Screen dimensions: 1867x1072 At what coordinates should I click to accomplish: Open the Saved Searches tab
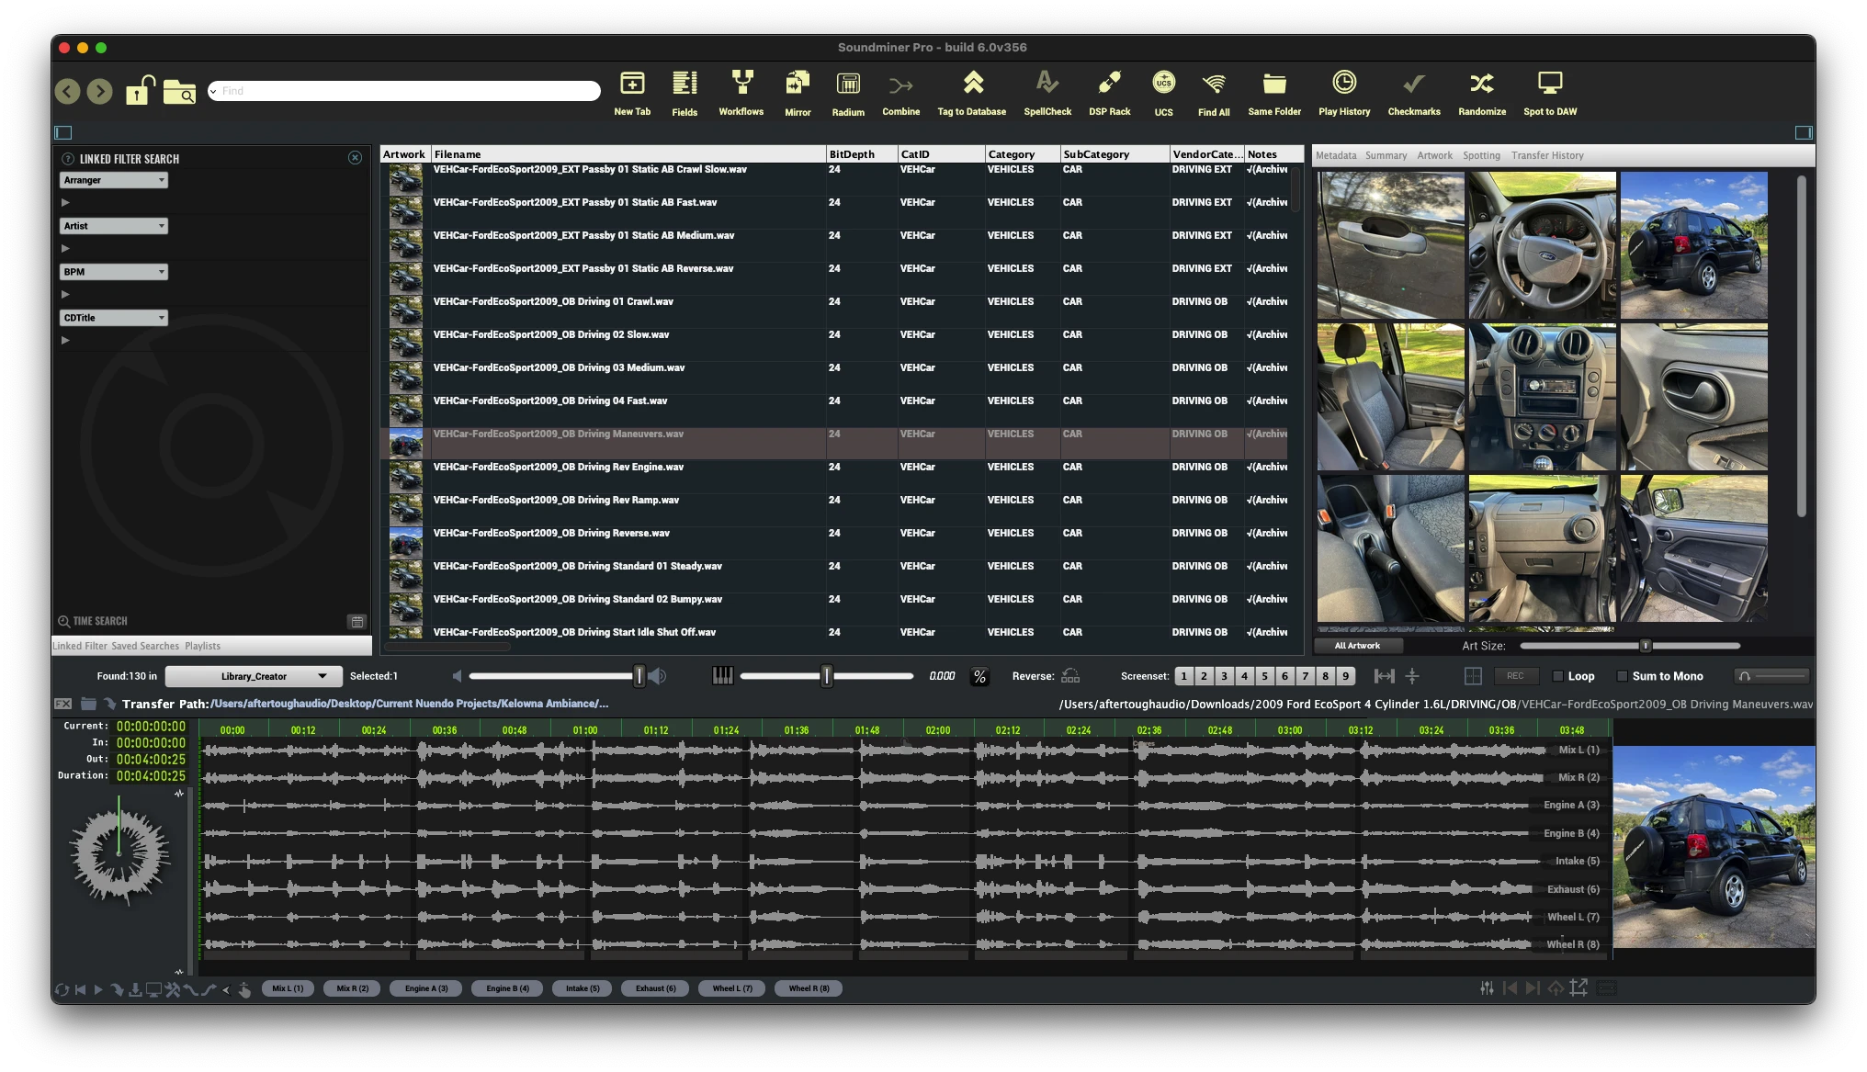(145, 646)
